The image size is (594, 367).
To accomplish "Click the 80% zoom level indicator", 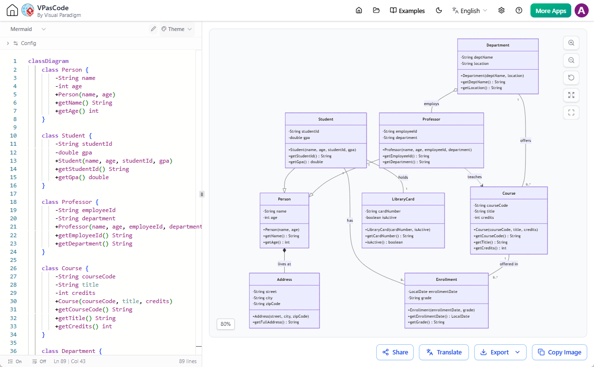I will pyautogui.click(x=225, y=324).
